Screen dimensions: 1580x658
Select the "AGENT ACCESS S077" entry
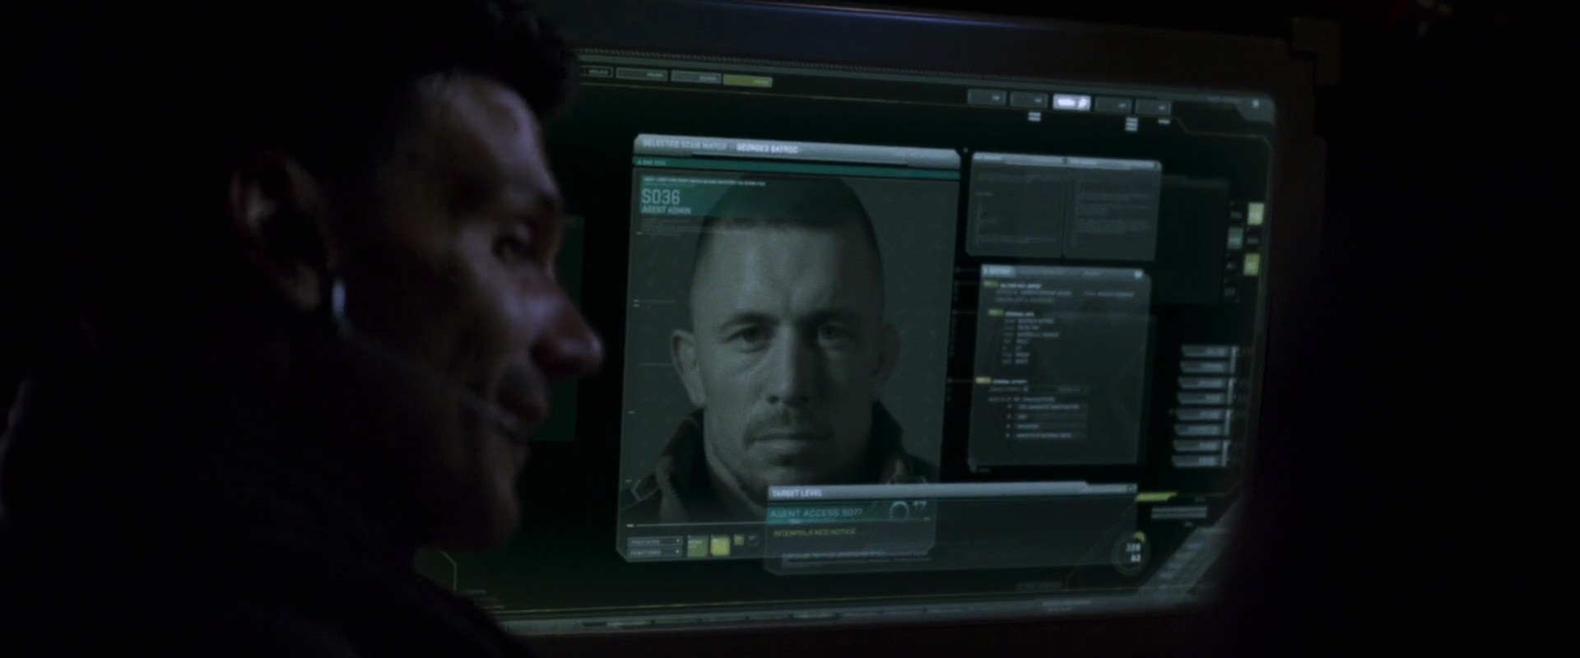click(816, 513)
